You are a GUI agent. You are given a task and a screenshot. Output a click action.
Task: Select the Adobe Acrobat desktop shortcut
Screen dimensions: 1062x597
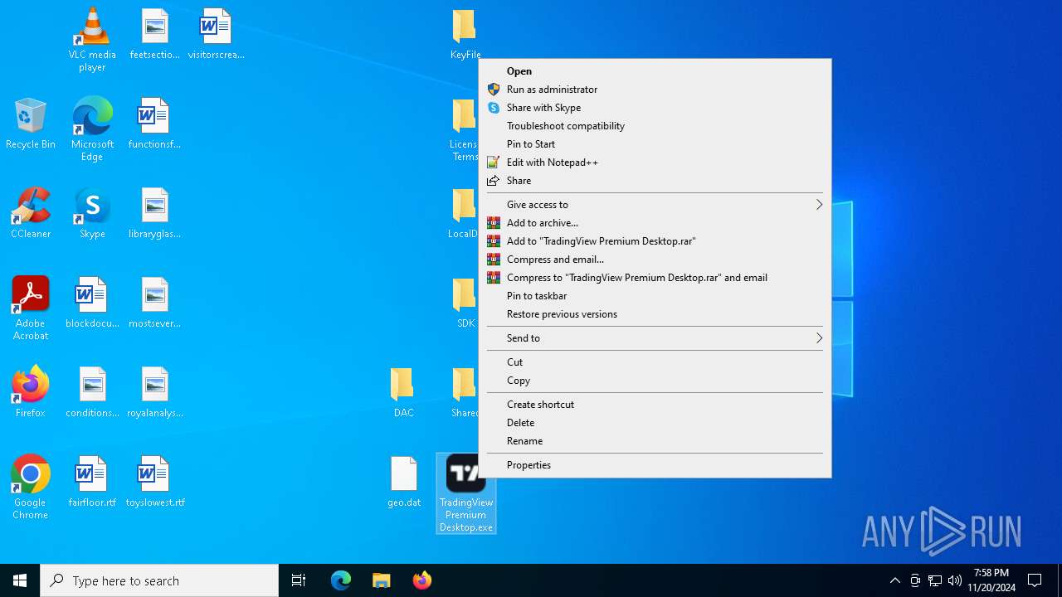pyautogui.click(x=31, y=308)
